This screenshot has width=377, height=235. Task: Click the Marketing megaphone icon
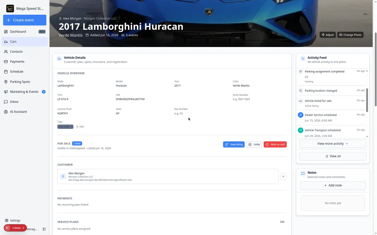click(x=6, y=92)
